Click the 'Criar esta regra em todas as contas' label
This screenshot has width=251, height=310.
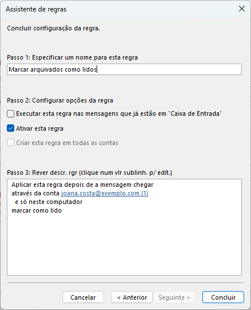tap(67, 143)
